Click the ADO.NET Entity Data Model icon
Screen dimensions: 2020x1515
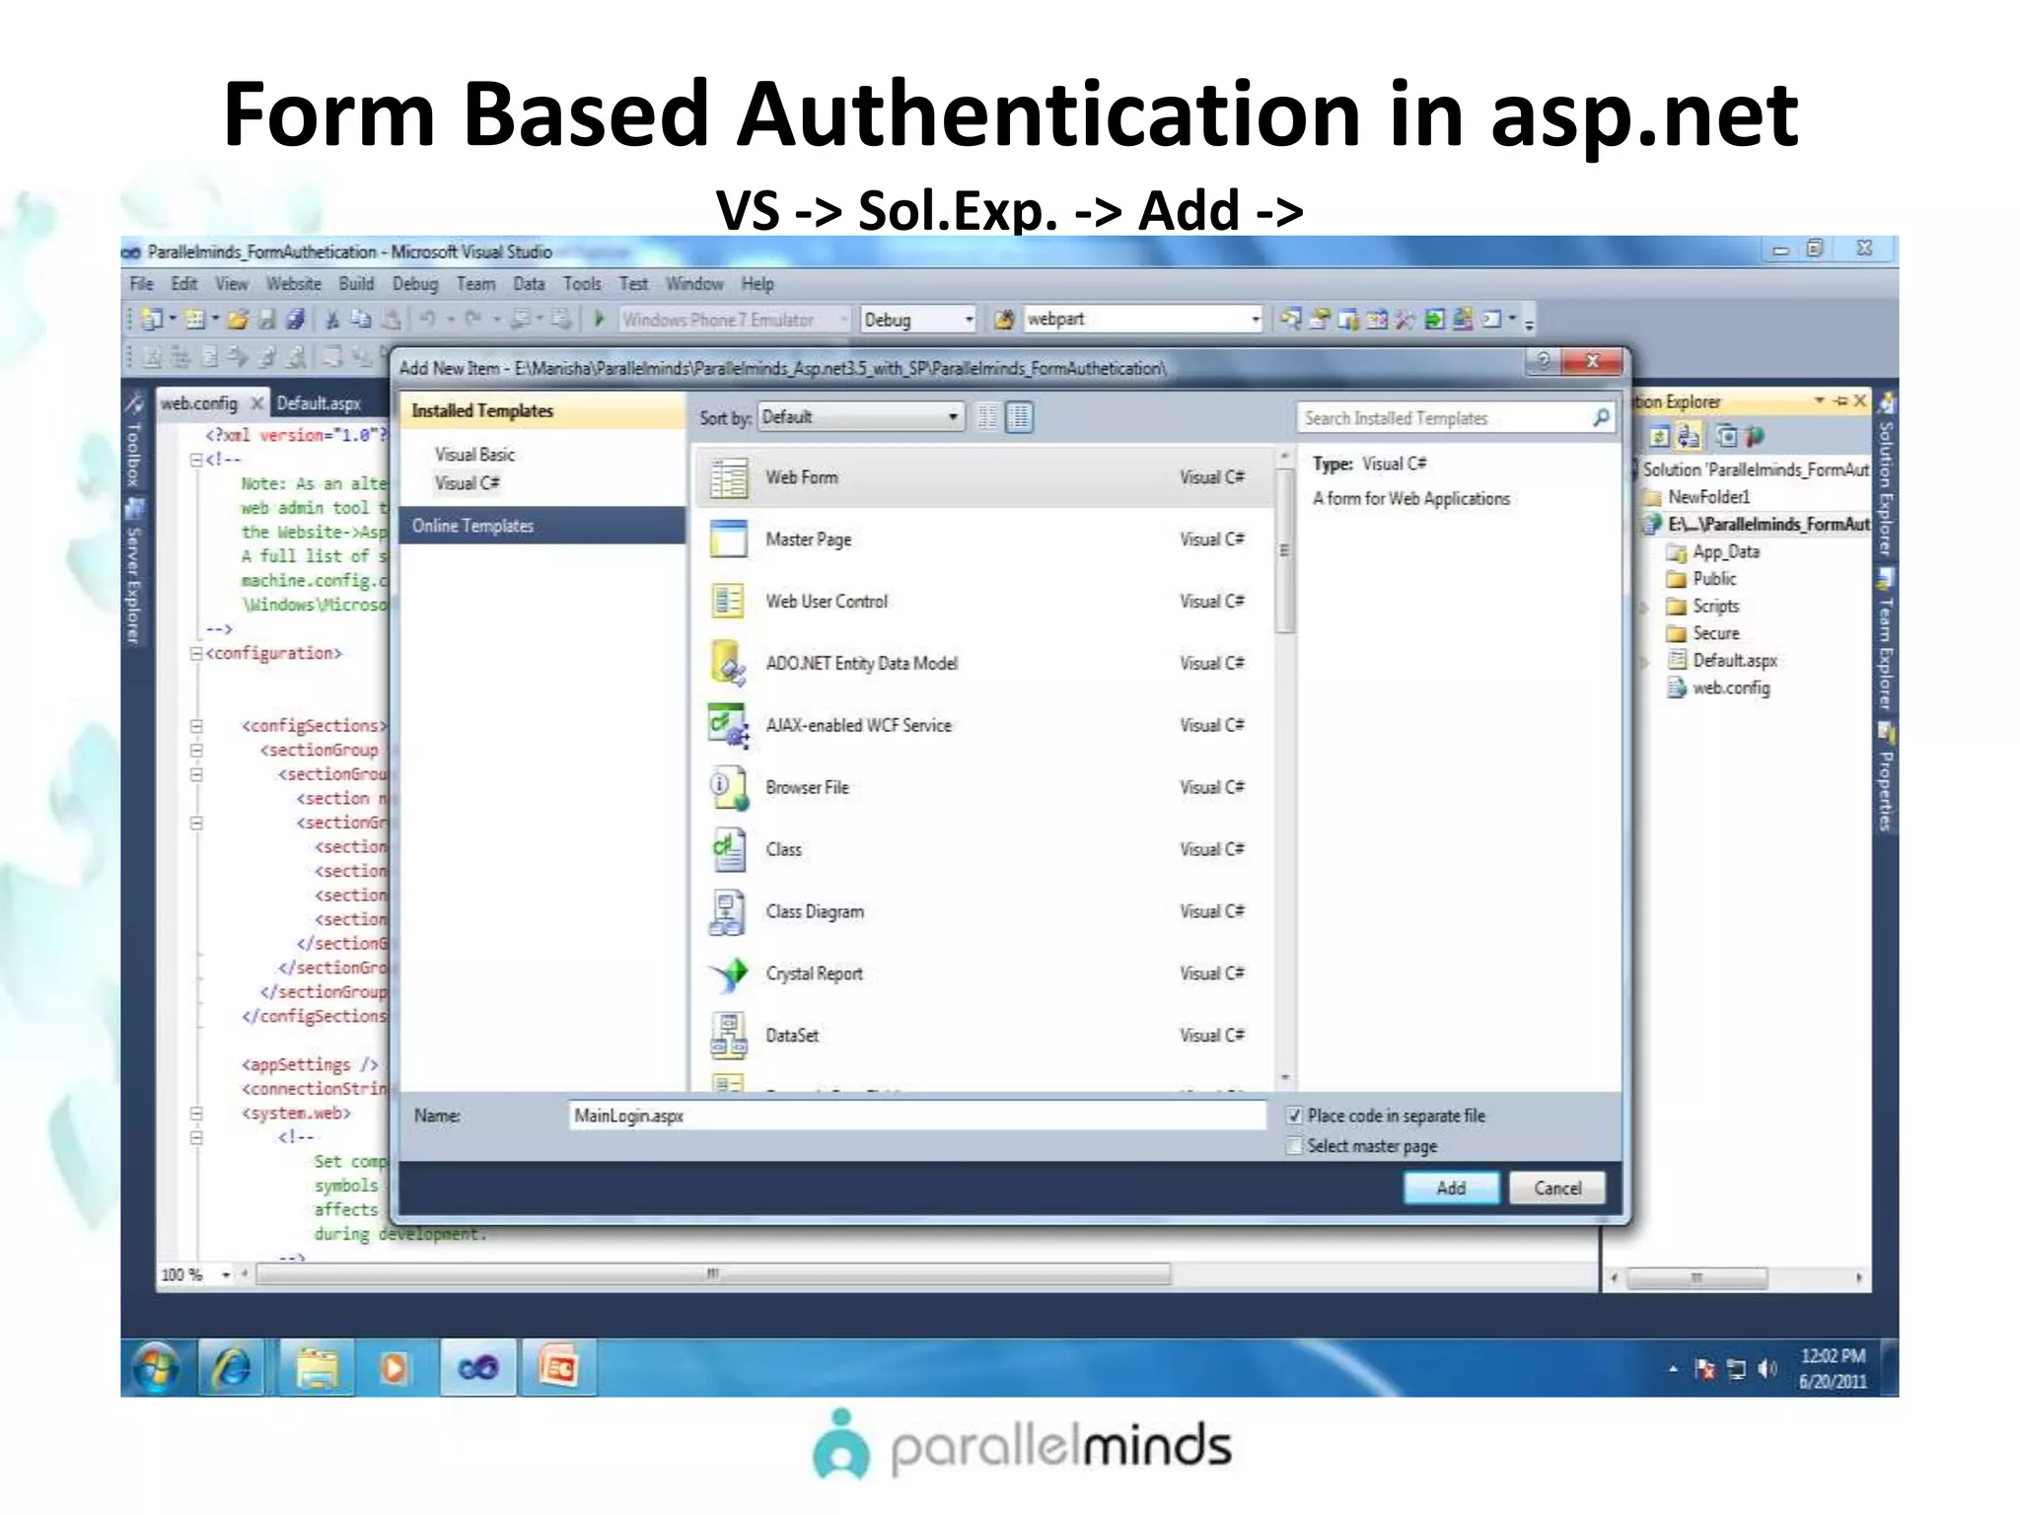point(729,664)
